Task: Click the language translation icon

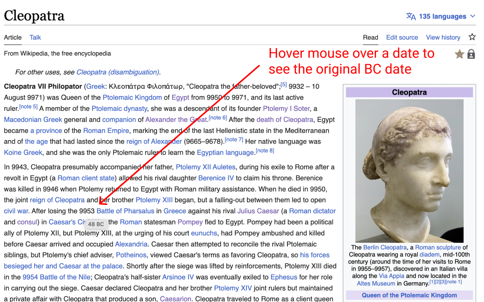Action: pyautogui.click(x=411, y=16)
